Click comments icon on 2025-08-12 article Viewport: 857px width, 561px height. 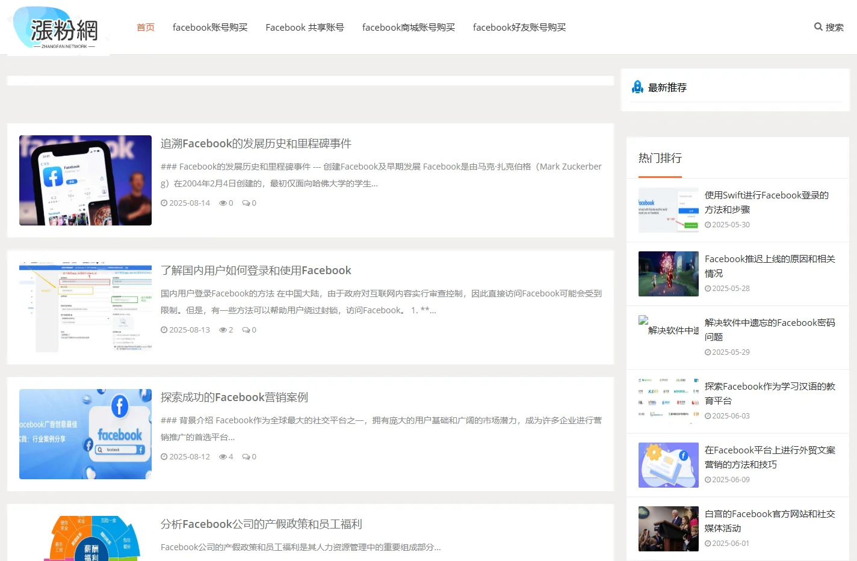246,457
